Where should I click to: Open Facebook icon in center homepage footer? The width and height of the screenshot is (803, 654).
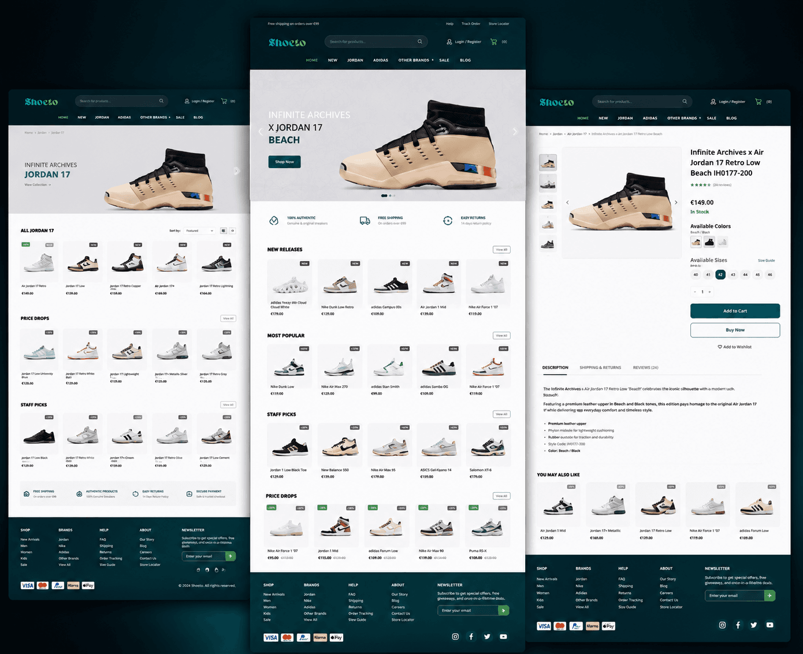(x=471, y=637)
